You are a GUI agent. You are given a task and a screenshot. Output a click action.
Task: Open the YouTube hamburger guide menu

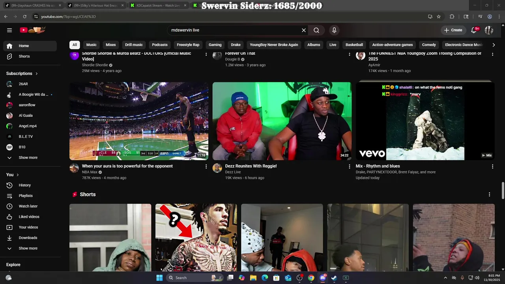9,30
